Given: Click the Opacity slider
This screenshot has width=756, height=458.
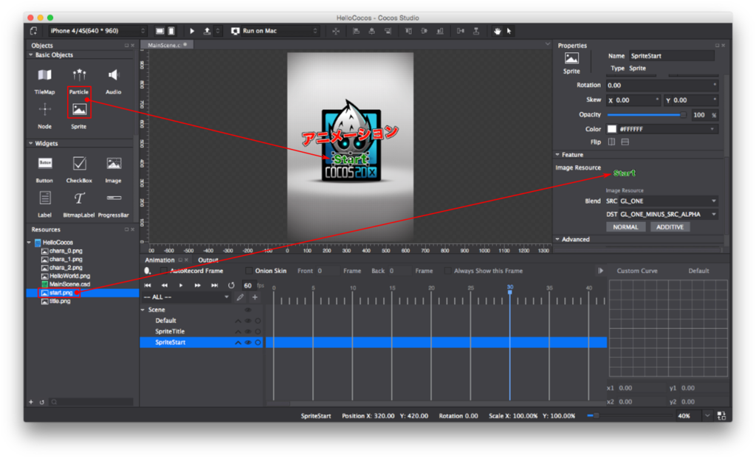Looking at the screenshot, I should tap(647, 114).
